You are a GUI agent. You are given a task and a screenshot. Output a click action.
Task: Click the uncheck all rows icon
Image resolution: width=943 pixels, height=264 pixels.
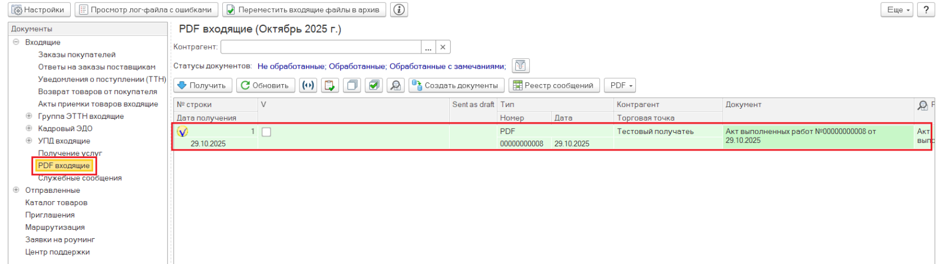pyautogui.click(x=352, y=85)
